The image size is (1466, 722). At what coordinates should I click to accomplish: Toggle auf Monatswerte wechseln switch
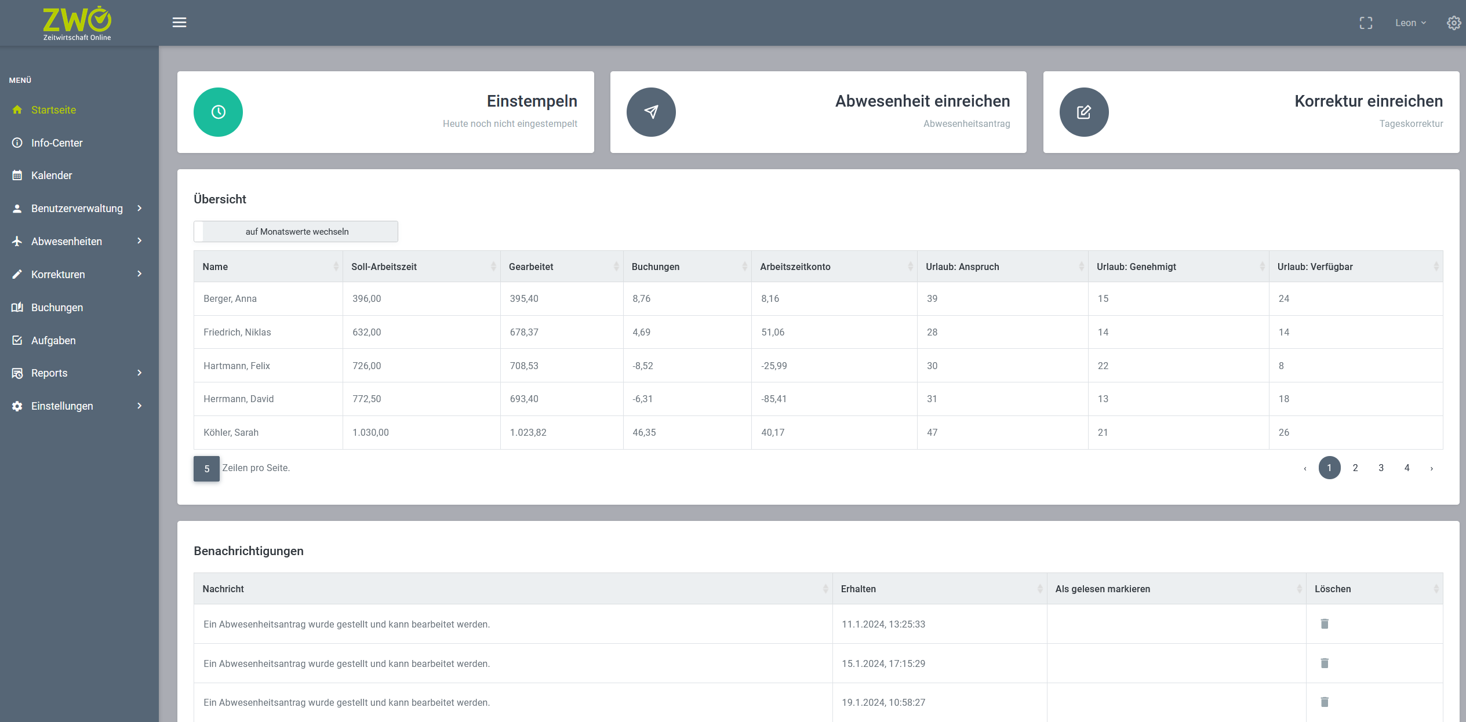(x=296, y=231)
